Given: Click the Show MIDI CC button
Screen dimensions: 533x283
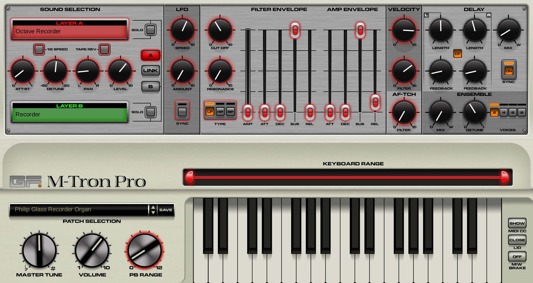Looking at the screenshot, I should (517, 223).
